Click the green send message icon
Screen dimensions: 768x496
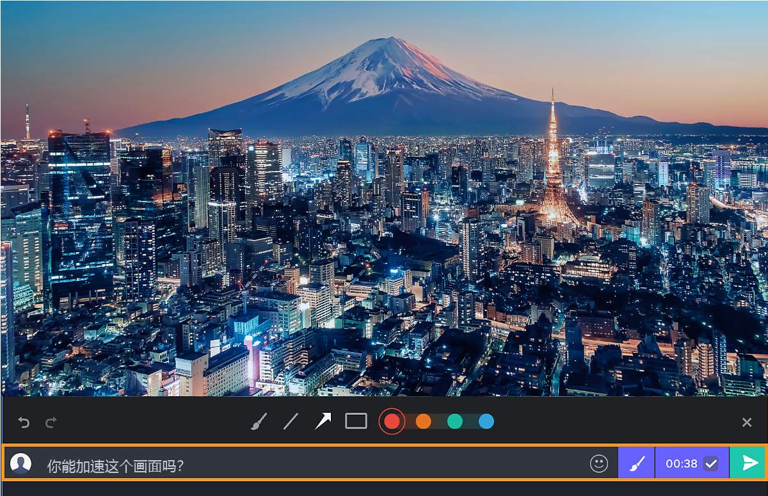pyautogui.click(x=749, y=462)
